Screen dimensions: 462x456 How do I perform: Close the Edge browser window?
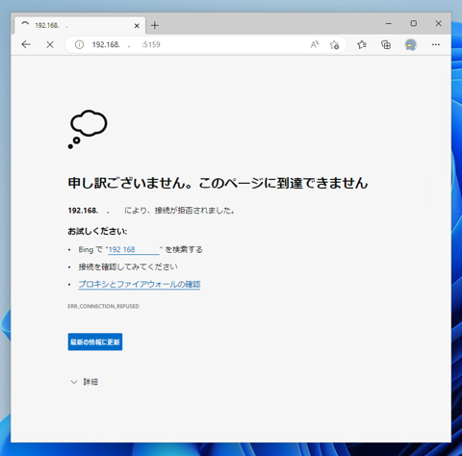(438, 23)
